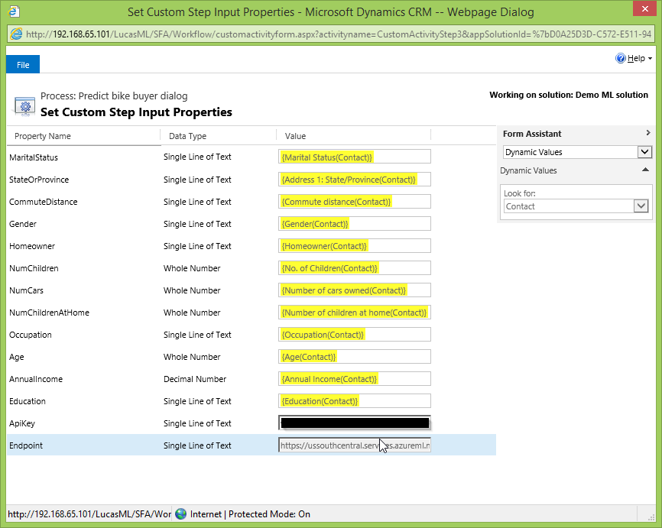Select the MaritalStatus property name
The image size is (662, 528).
click(34, 157)
